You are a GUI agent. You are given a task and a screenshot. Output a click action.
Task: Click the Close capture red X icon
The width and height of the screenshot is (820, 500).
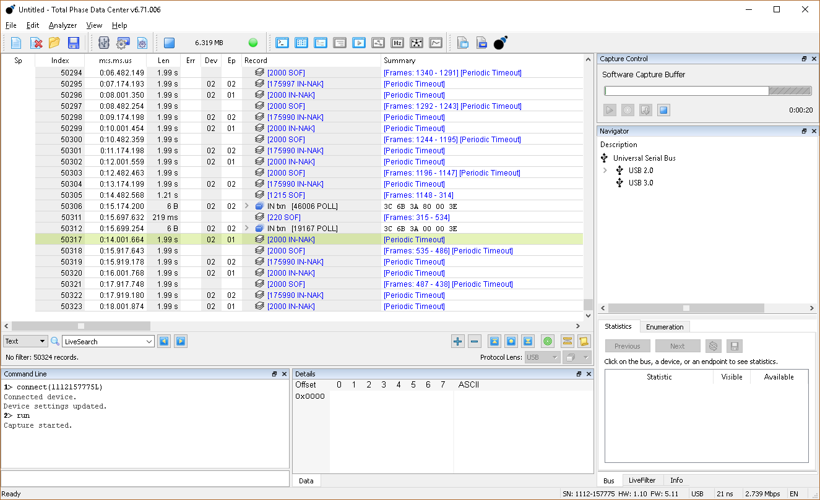(37, 43)
